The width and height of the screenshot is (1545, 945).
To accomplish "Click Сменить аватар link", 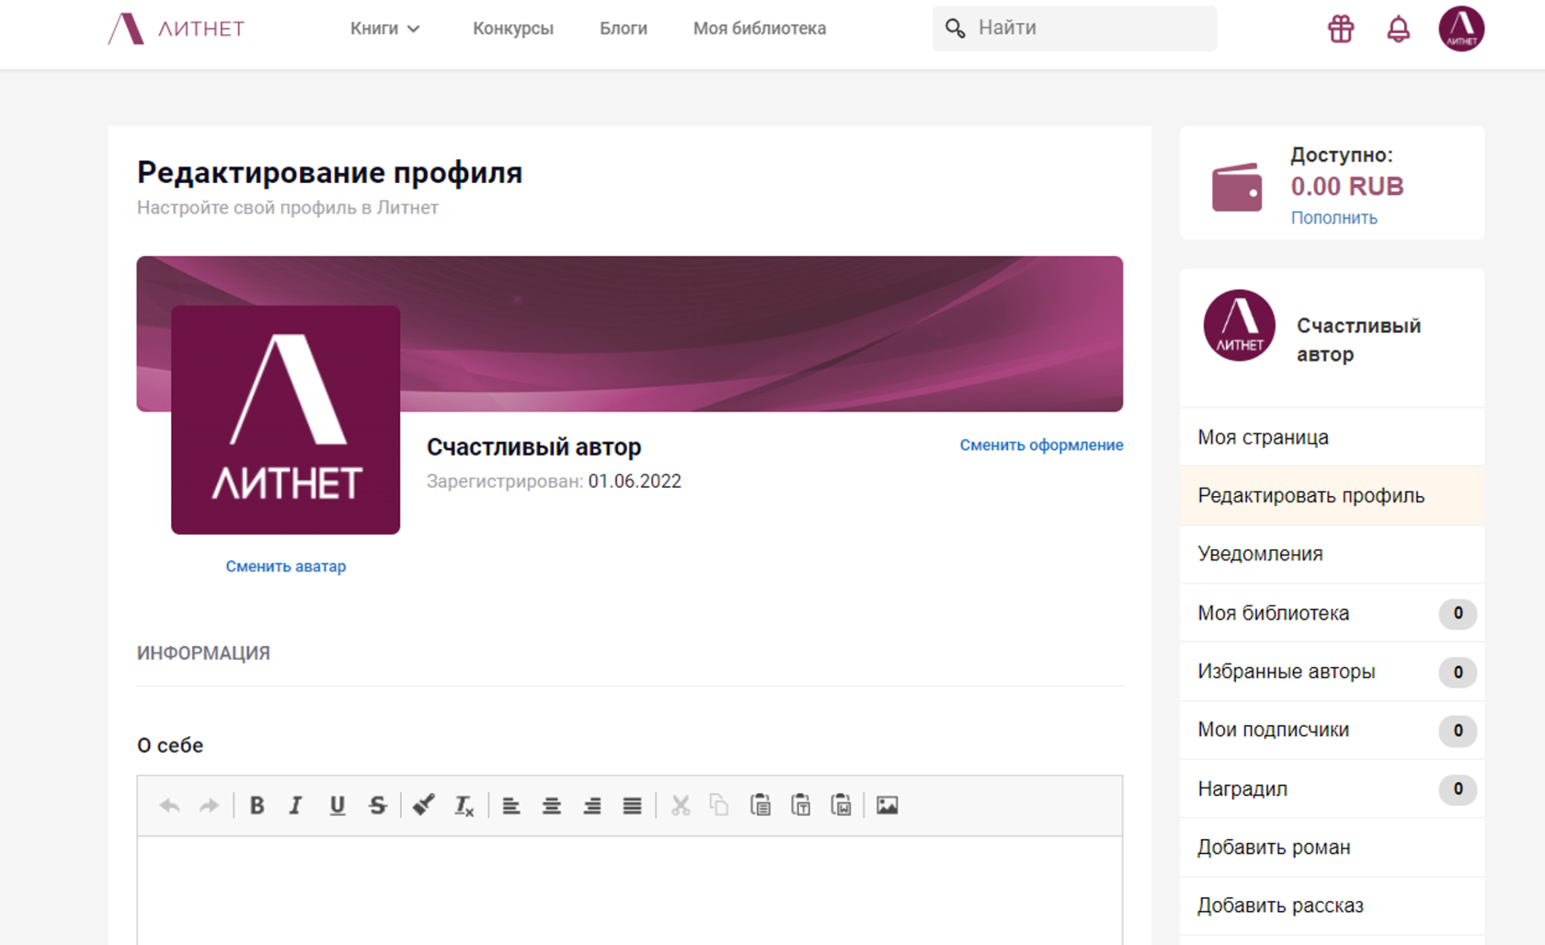I will (286, 567).
